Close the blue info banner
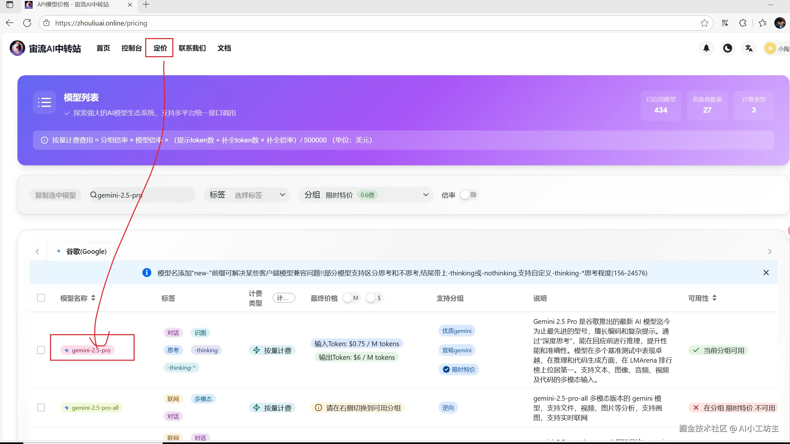 pyautogui.click(x=766, y=273)
